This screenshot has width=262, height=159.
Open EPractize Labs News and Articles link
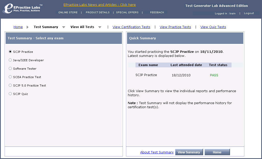pos(100,5)
